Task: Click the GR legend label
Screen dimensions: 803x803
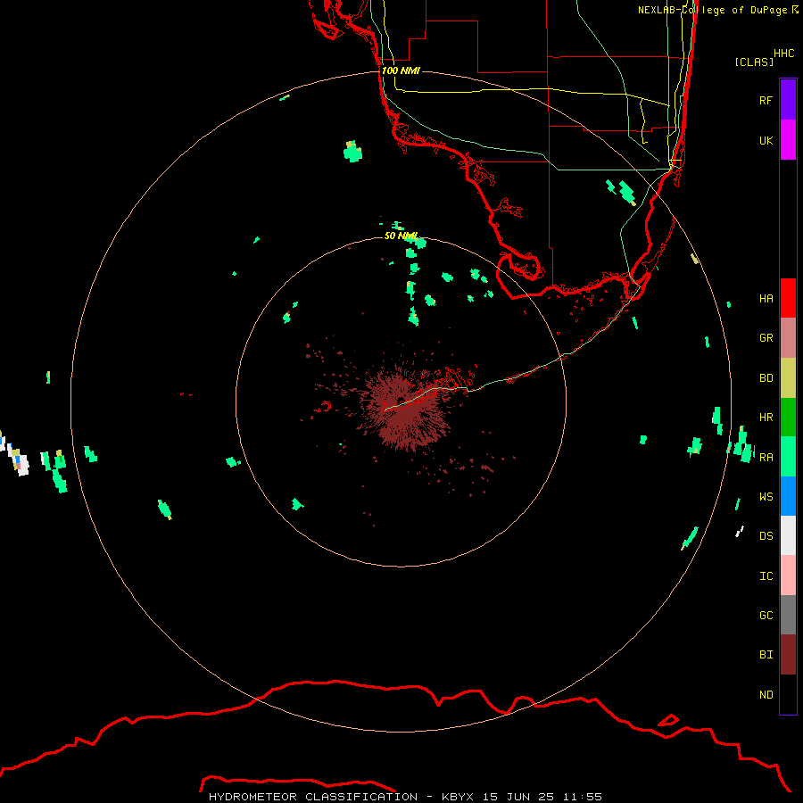Action: (766, 338)
